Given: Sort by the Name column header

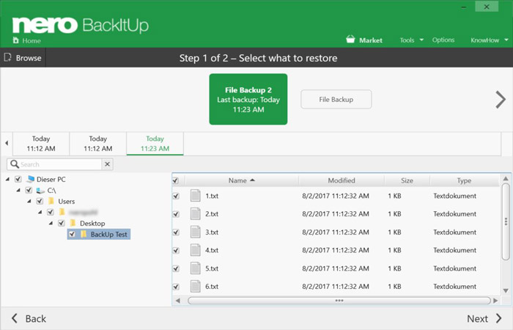Looking at the screenshot, I should pyautogui.click(x=241, y=180).
